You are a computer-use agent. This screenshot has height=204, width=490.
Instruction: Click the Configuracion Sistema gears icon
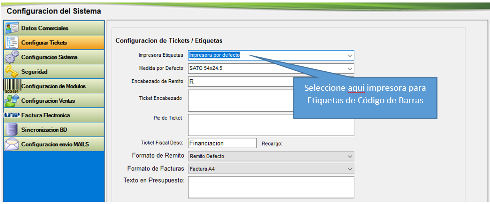tap(12, 57)
